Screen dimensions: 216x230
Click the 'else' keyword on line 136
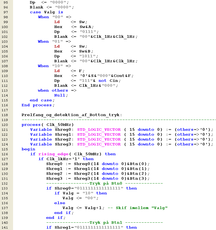(x=60, y=203)
